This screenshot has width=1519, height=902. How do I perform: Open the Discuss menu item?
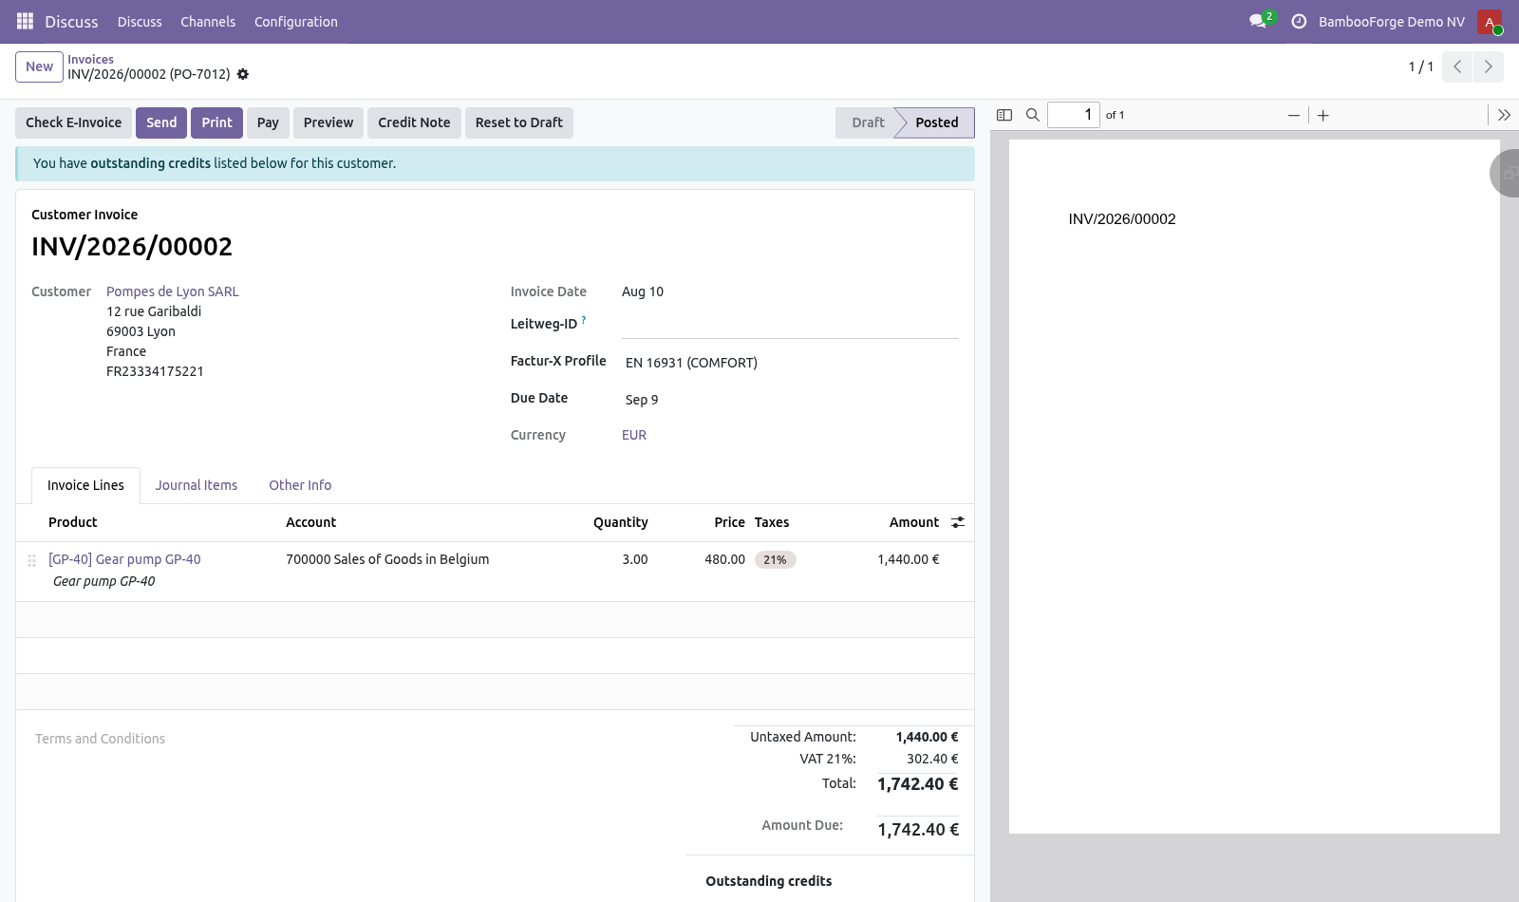tap(140, 22)
